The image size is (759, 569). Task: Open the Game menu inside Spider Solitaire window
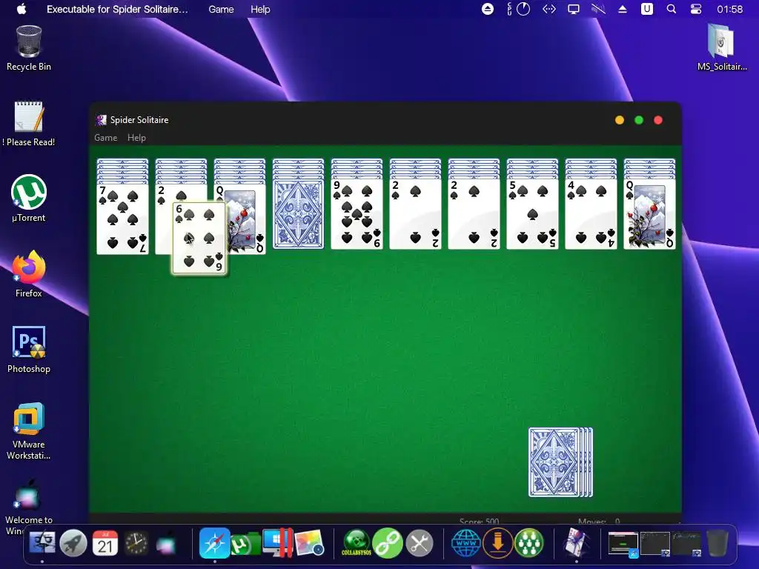[x=105, y=138]
